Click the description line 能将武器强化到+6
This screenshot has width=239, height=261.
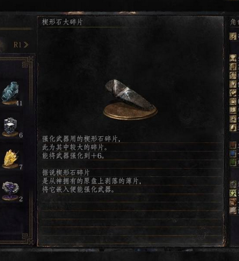[x=73, y=156]
